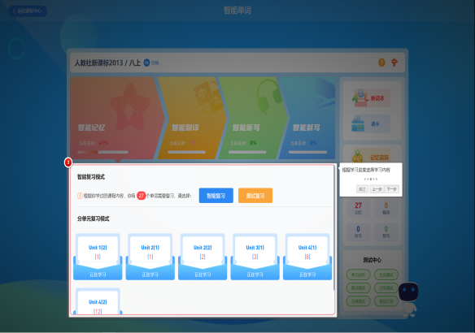Click 五维测试 in 测试中心
475x333 pixels.
[x=359, y=301]
